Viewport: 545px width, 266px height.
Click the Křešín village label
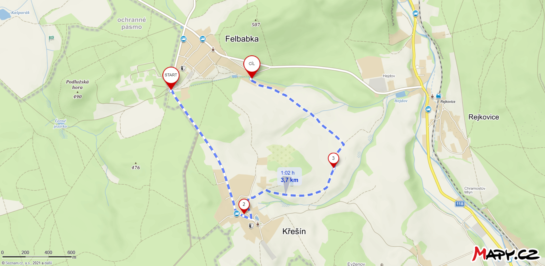point(294,231)
